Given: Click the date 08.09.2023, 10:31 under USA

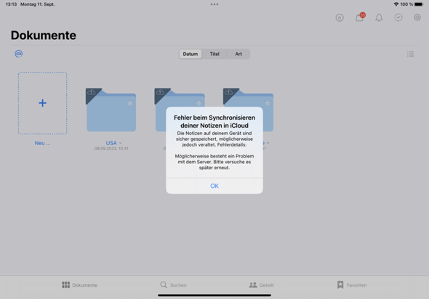Looking at the screenshot, I should 111,149.
